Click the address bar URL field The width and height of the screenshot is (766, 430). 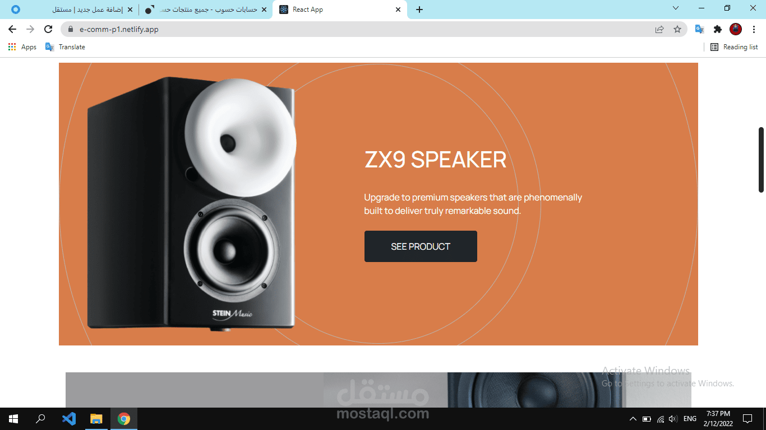(359, 29)
